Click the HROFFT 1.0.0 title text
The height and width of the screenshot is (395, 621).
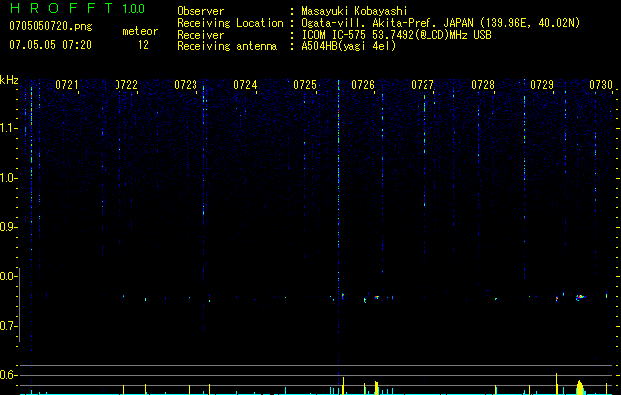(78, 8)
